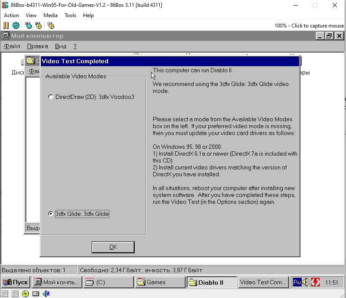Click the 11:51 taskbar clock
This screenshot has height=298, width=346.
pos(331,283)
